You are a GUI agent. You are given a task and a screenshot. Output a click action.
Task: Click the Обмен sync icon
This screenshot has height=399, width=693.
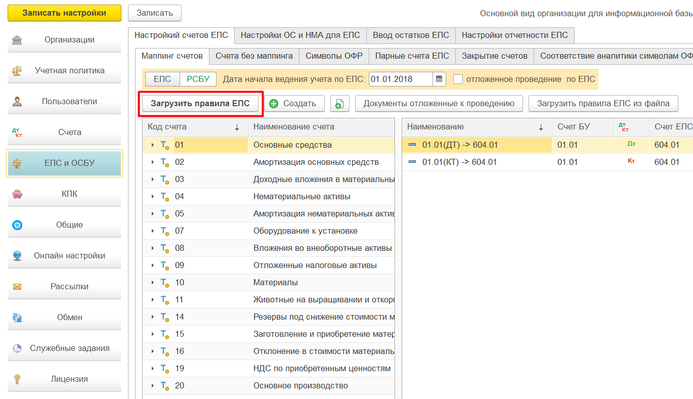[17, 318]
